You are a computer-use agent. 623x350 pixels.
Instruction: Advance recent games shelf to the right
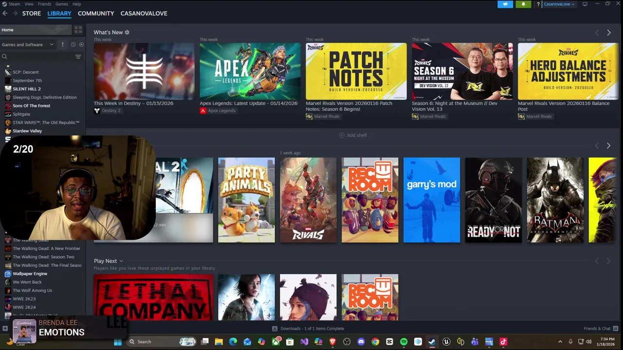608,146
